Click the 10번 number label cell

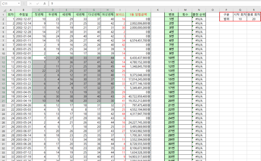tap(171, 58)
